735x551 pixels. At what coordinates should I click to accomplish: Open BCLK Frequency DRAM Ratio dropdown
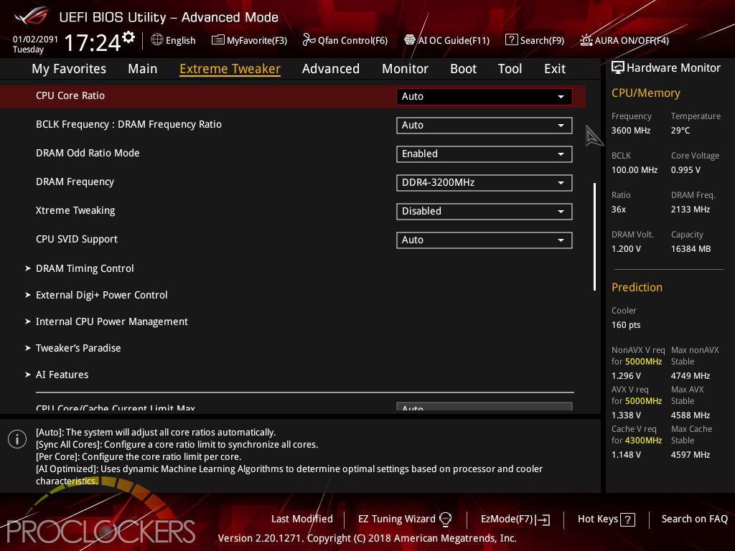pyautogui.click(x=484, y=125)
